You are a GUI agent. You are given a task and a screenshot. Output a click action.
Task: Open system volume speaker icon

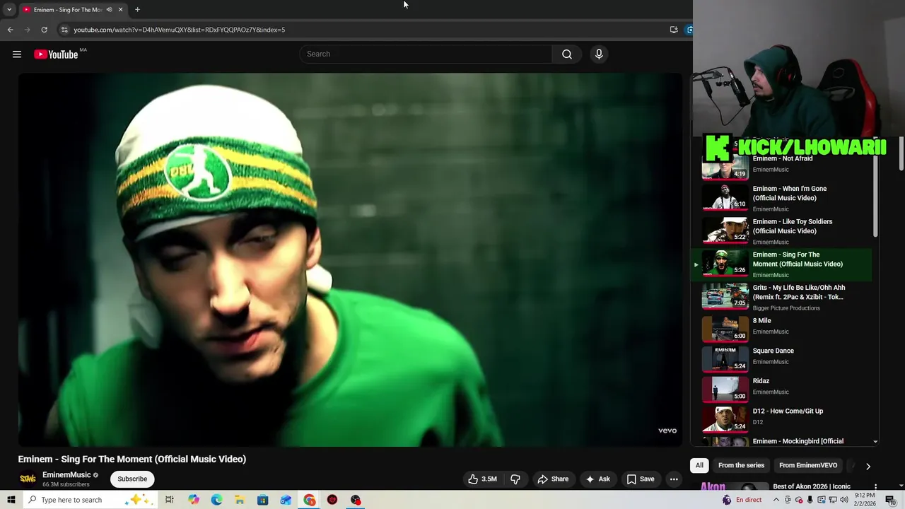844,500
